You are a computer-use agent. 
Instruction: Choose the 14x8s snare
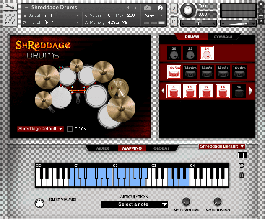pos(223,72)
